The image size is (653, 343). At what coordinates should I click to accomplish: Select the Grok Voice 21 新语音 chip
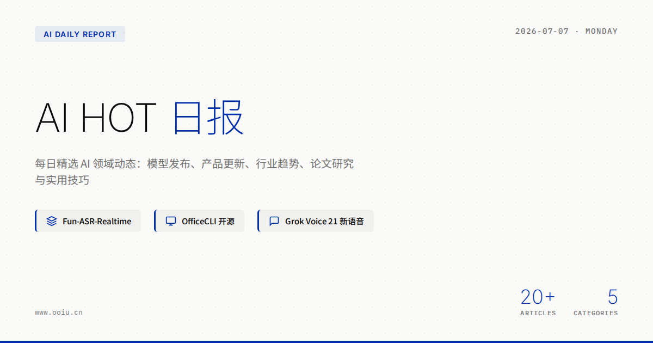(x=316, y=221)
